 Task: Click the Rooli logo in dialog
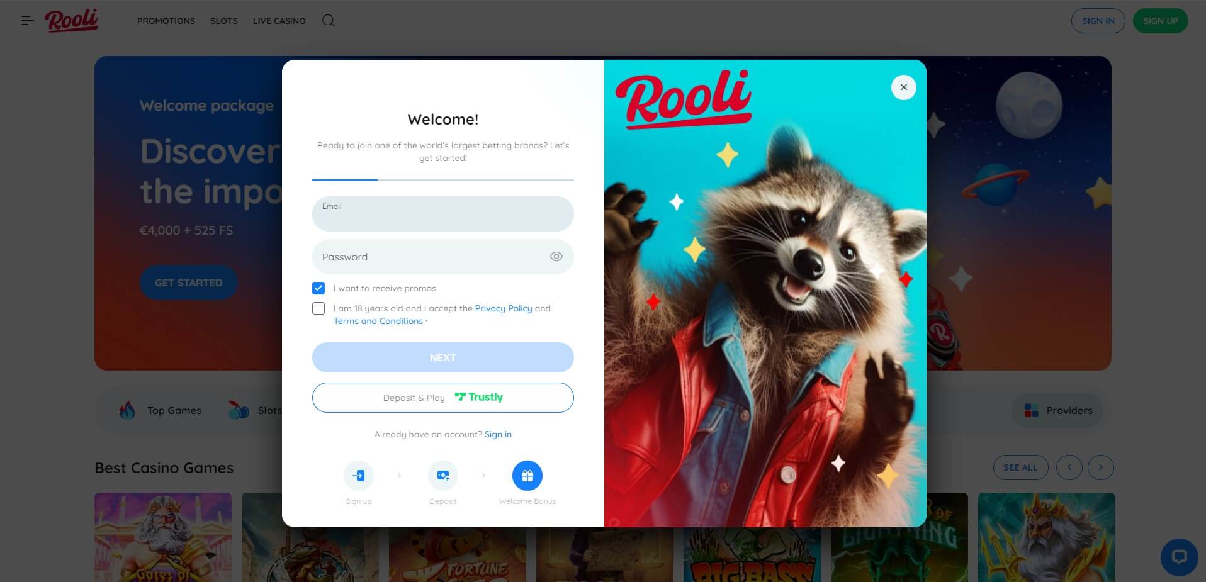[x=684, y=99]
